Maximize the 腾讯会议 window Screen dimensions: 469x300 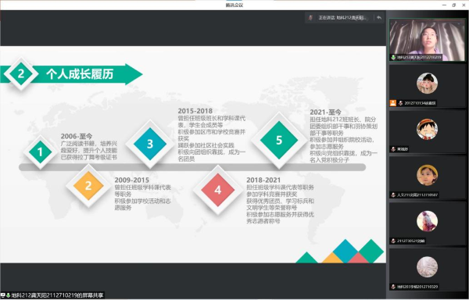453,5
